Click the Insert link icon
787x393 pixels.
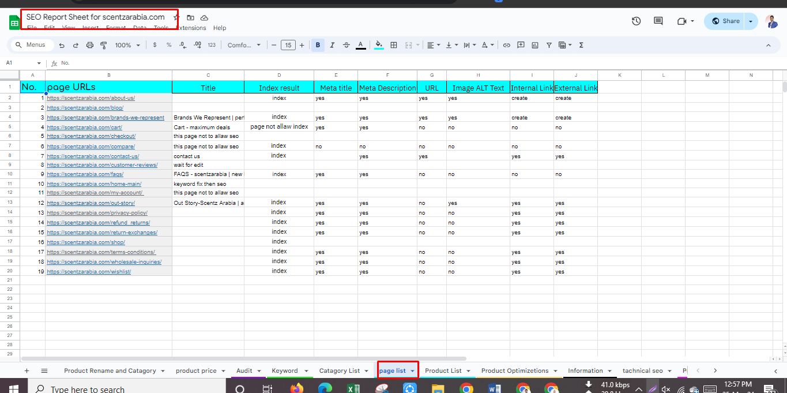507,45
